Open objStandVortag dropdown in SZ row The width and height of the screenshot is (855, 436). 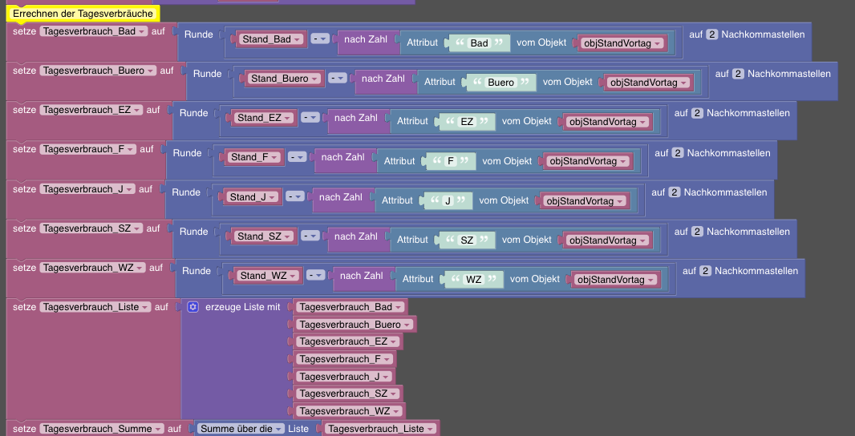point(607,241)
